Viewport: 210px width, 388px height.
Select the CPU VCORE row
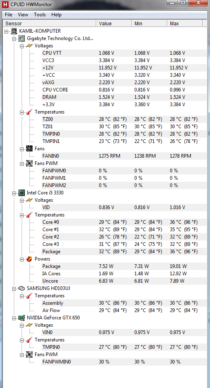point(124,90)
